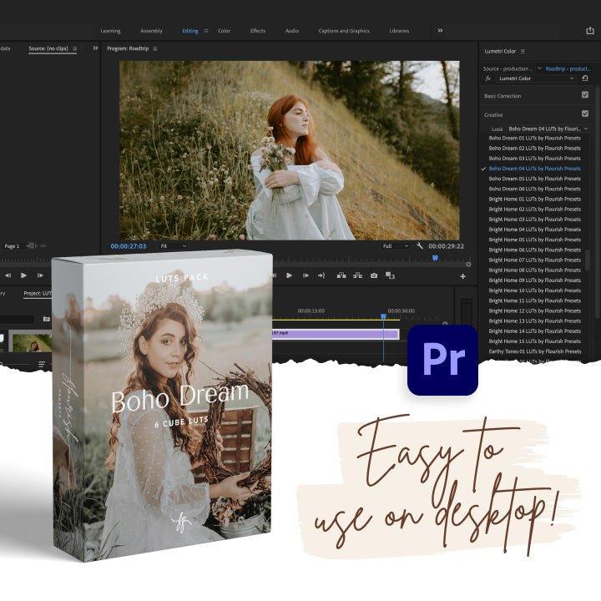Open the workspace overflow chevrons
Viewport: 601px width, 601px height.
click(x=440, y=31)
